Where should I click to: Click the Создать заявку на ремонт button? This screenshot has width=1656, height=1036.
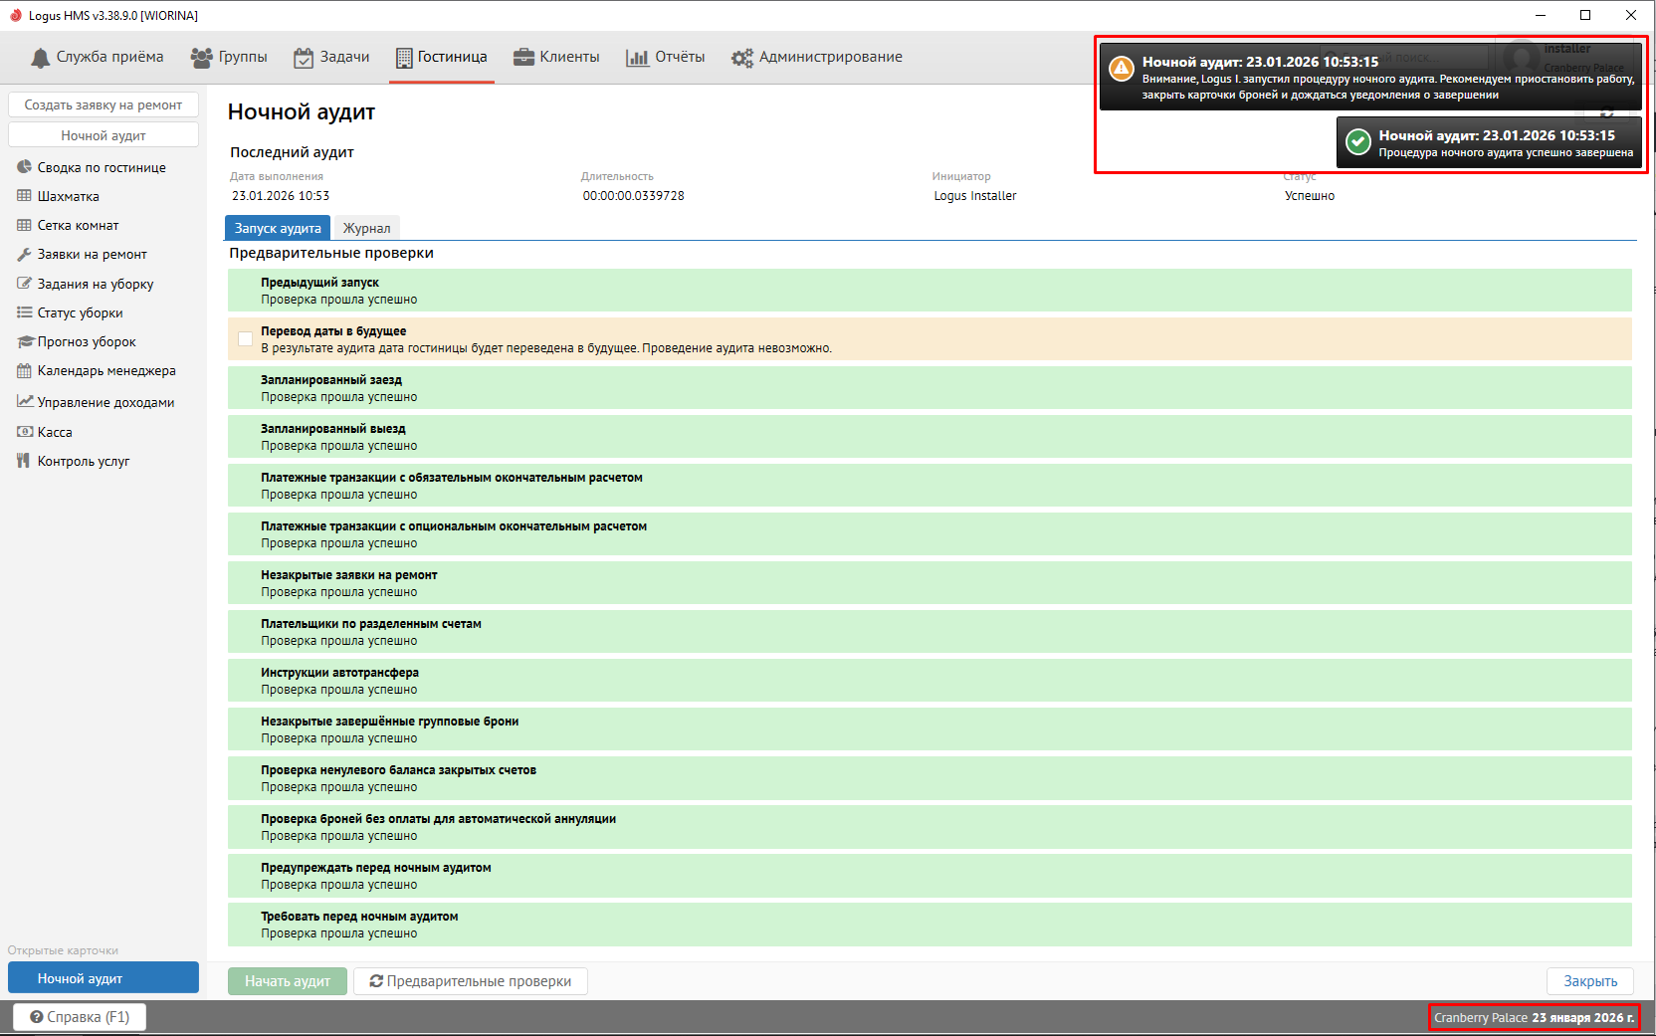tap(103, 104)
